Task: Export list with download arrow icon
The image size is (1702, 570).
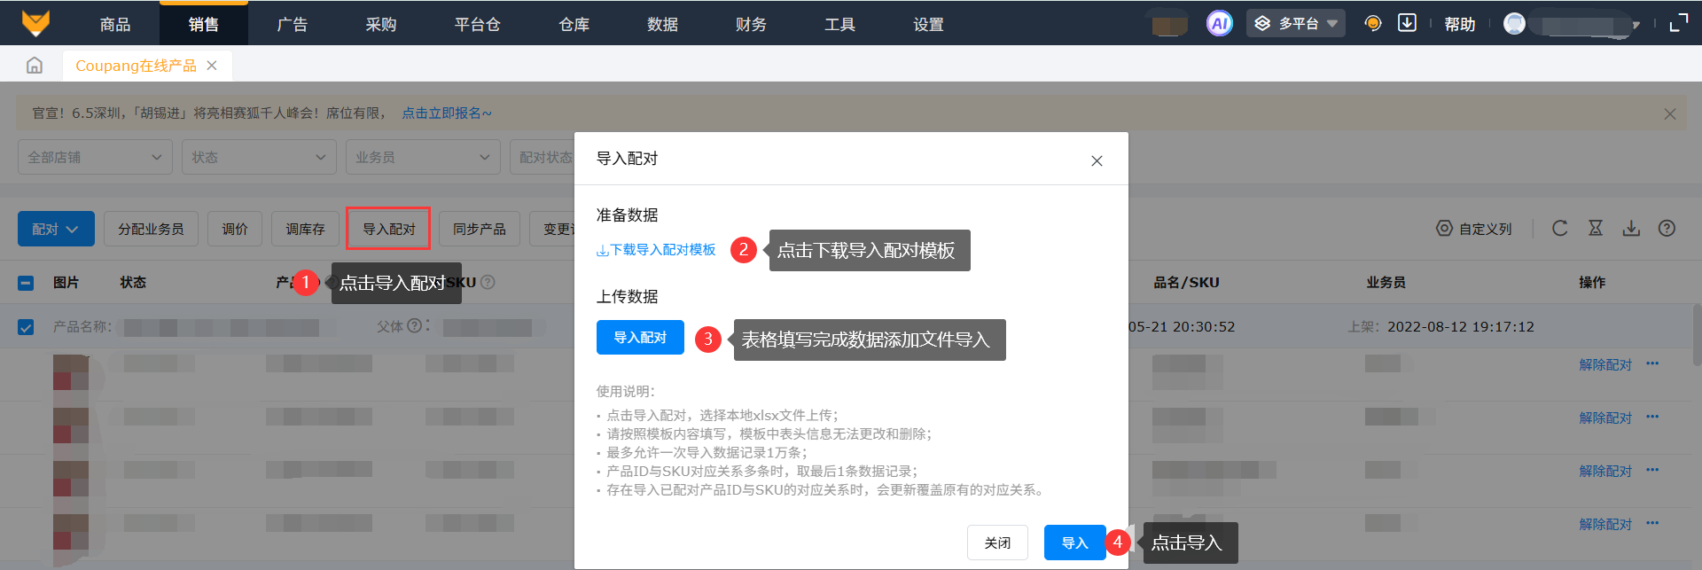Action: (x=1631, y=229)
